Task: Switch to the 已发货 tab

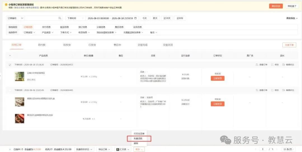Action: [x=92, y=45]
